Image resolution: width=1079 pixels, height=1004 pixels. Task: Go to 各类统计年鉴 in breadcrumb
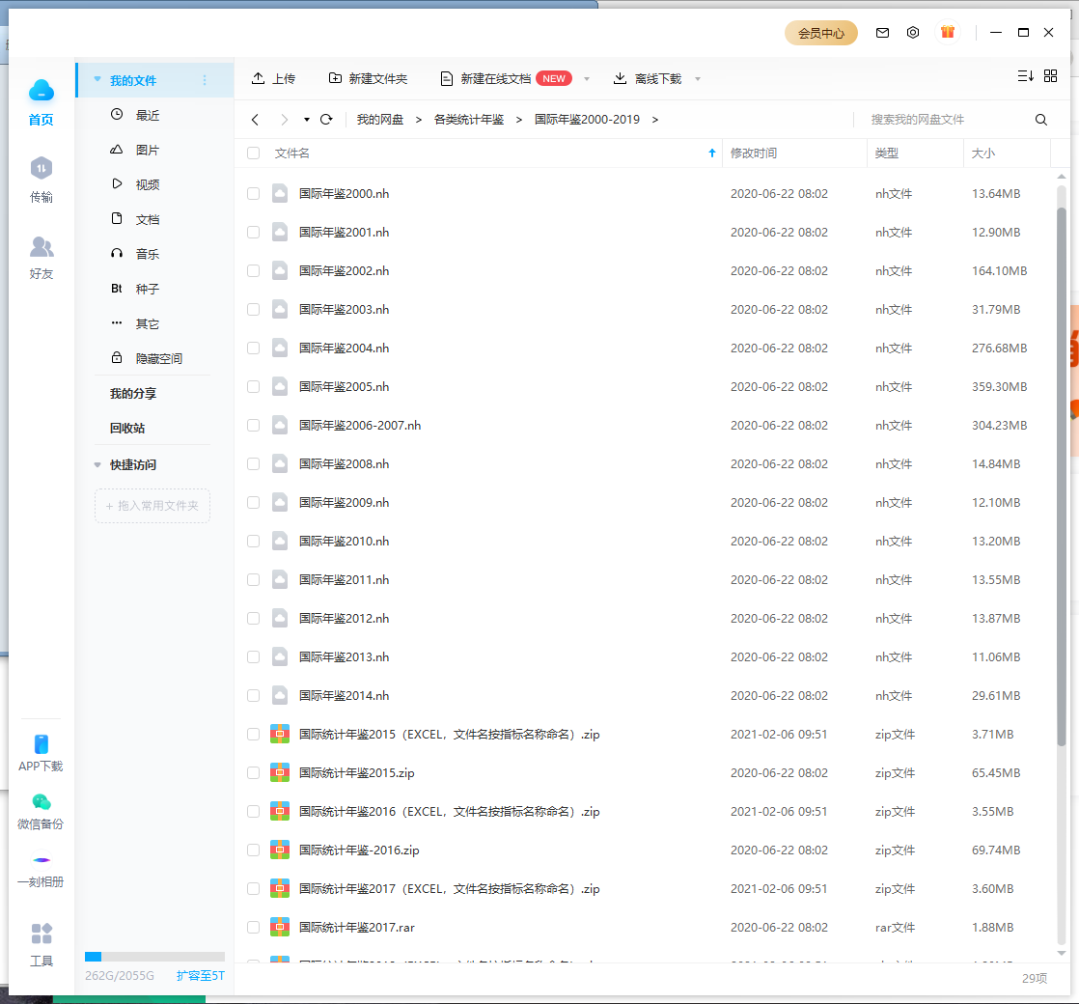click(469, 120)
